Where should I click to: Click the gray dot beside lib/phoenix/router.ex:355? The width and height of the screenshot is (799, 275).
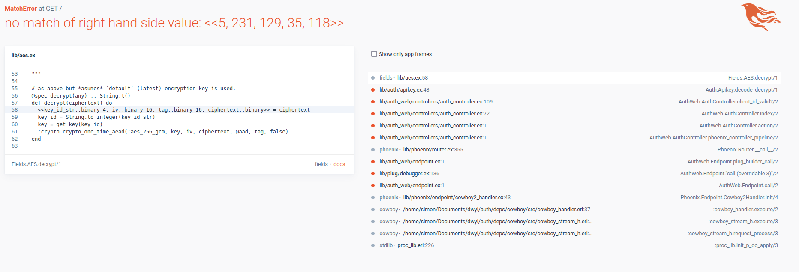coord(373,150)
